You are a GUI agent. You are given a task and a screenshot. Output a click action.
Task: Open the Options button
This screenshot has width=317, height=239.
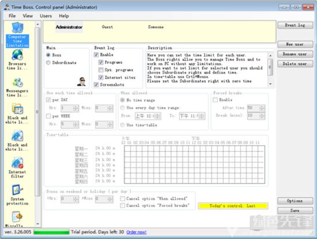[295, 201]
